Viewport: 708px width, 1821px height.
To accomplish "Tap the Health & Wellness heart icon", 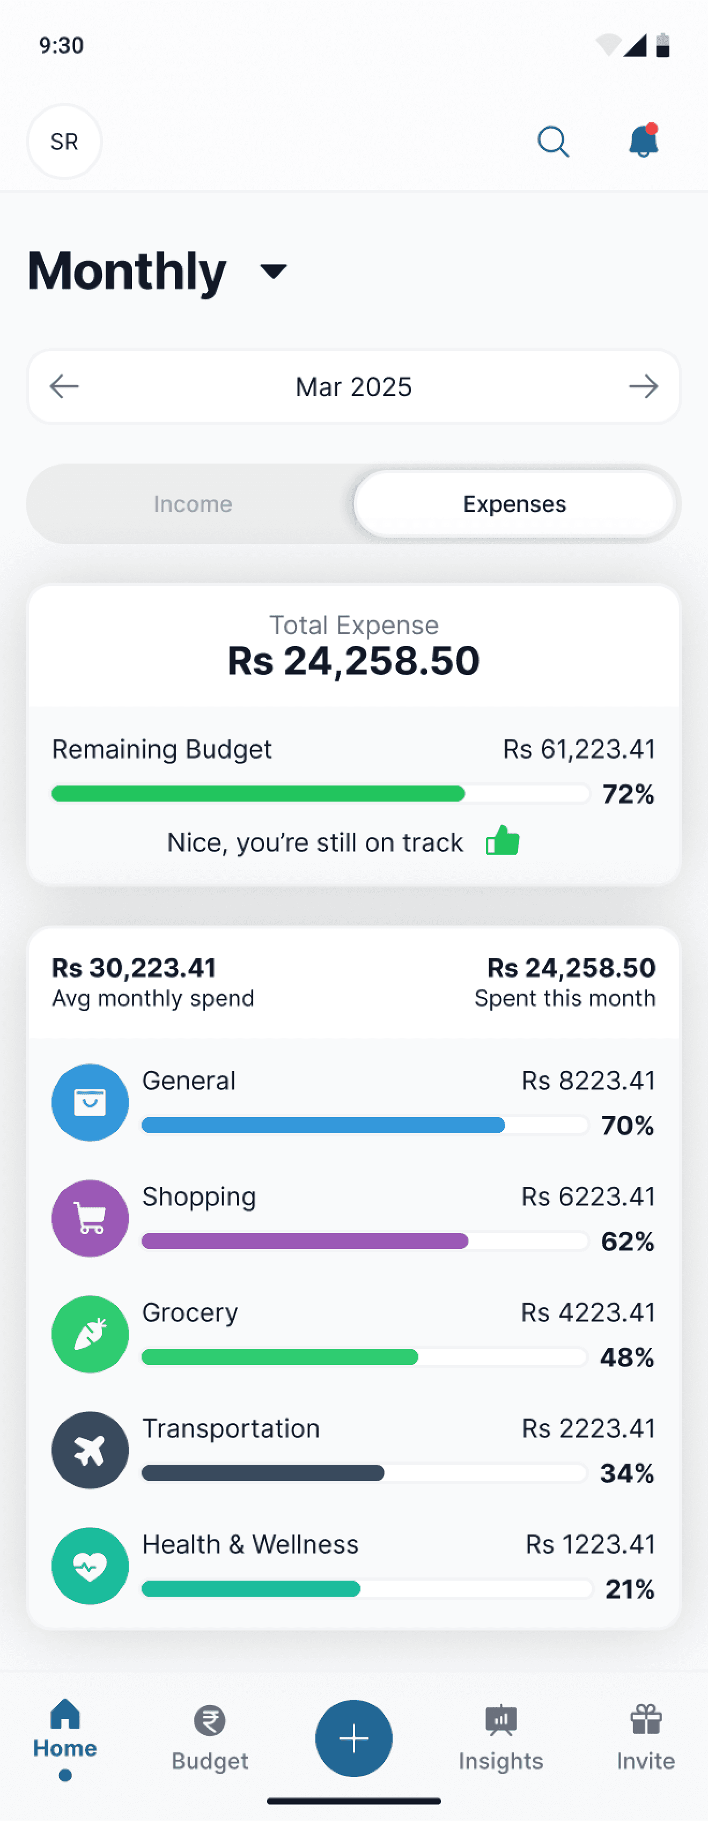I will [x=90, y=1566].
